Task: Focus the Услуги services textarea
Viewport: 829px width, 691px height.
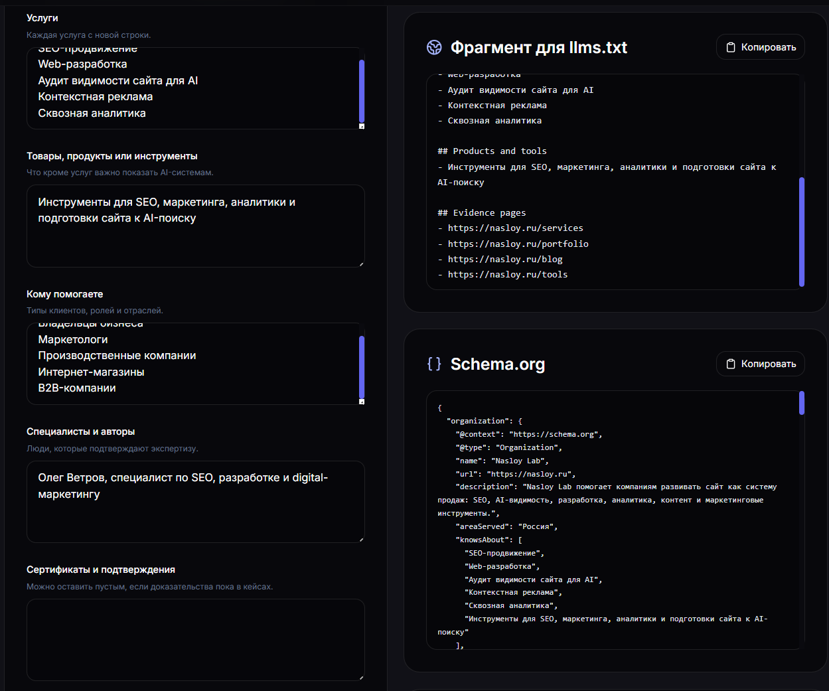Action: [x=196, y=88]
